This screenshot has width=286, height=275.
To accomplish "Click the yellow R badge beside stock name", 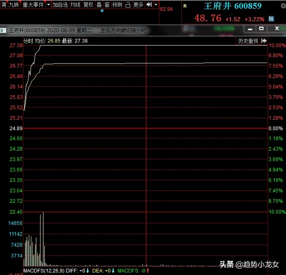I will coord(185,6).
